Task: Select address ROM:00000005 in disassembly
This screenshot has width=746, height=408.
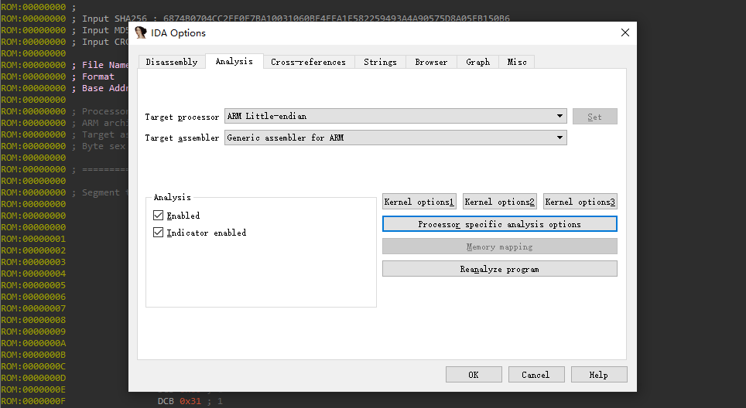Action: (x=33, y=285)
